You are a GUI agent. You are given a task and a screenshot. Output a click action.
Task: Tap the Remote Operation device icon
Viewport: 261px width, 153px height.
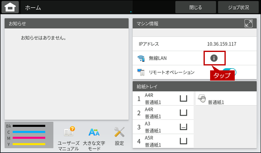pos(141,72)
